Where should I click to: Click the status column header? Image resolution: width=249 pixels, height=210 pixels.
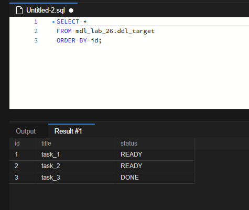155,143
